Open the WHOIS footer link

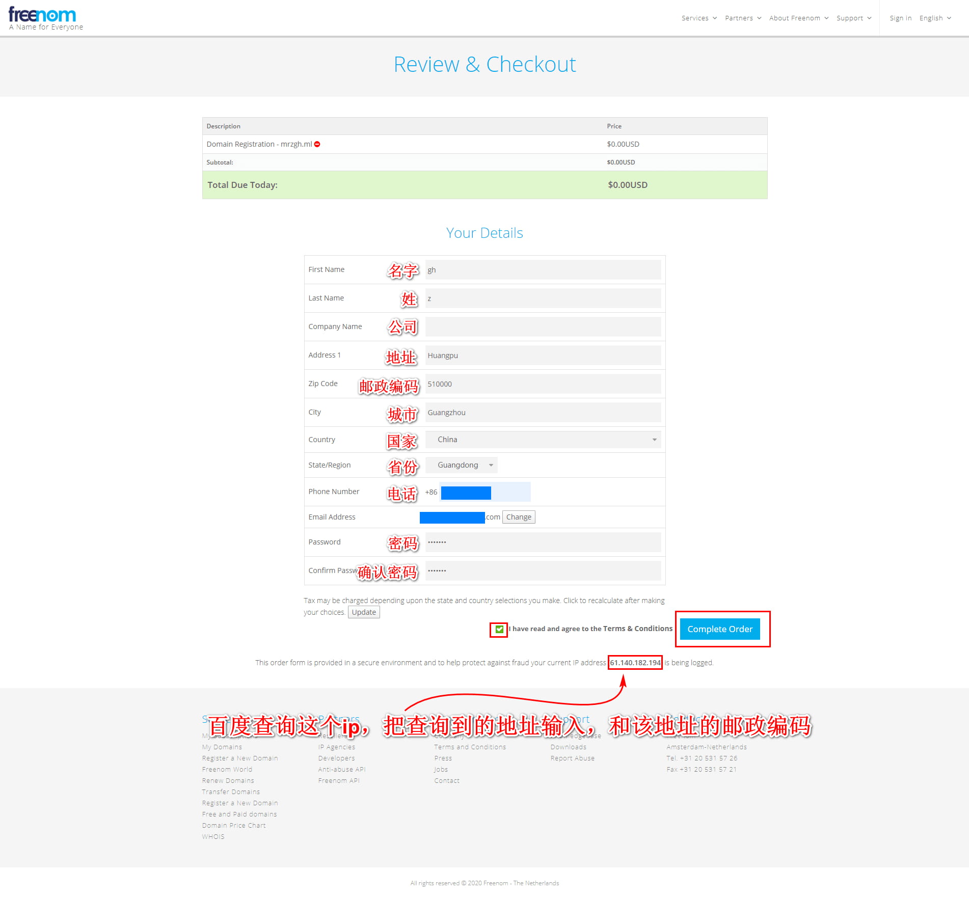[x=213, y=837]
